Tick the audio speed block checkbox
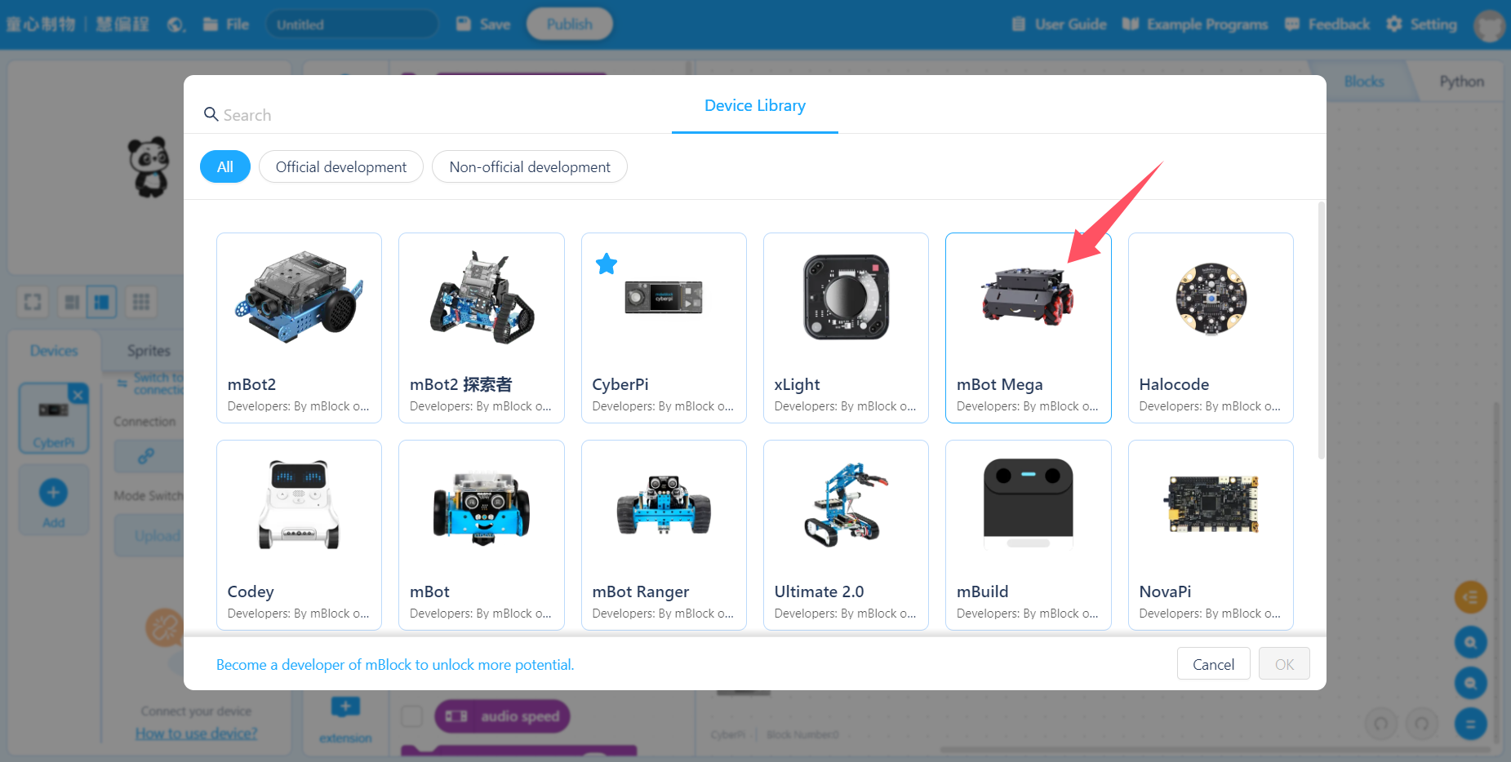This screenshot has height=762, width=1511. [x=412, y=716]
